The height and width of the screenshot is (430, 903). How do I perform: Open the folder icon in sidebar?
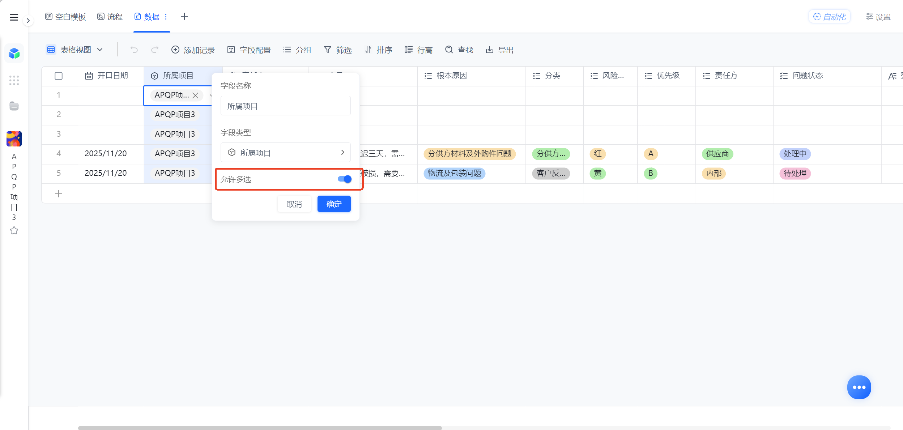pos(14,106)
